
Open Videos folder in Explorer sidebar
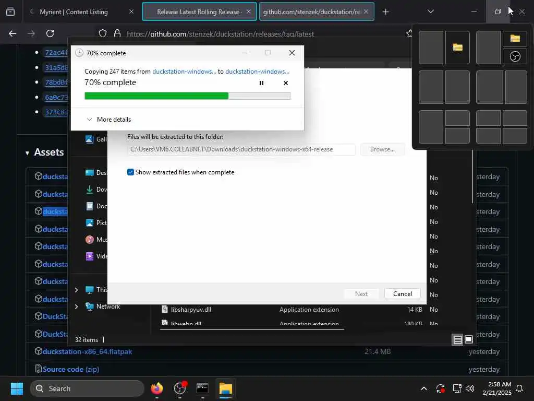(96, 256)
